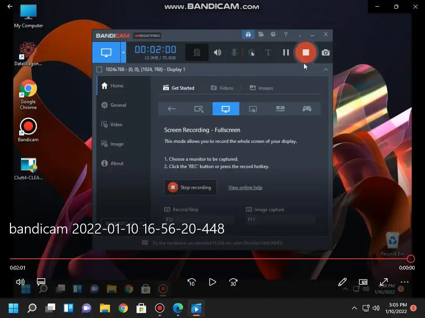Click Bandicam's lock icon in title bar

coord(248,34)
